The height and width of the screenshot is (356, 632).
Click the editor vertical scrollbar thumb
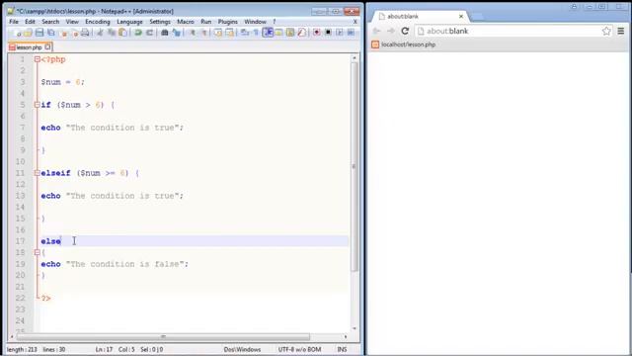(x=354, y=166)
